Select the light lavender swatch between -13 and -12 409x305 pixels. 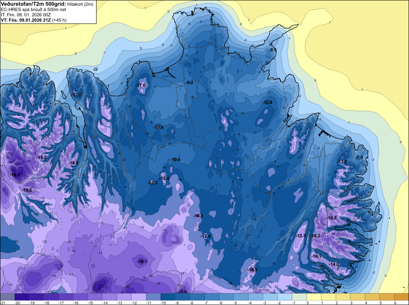coord(124,297)
